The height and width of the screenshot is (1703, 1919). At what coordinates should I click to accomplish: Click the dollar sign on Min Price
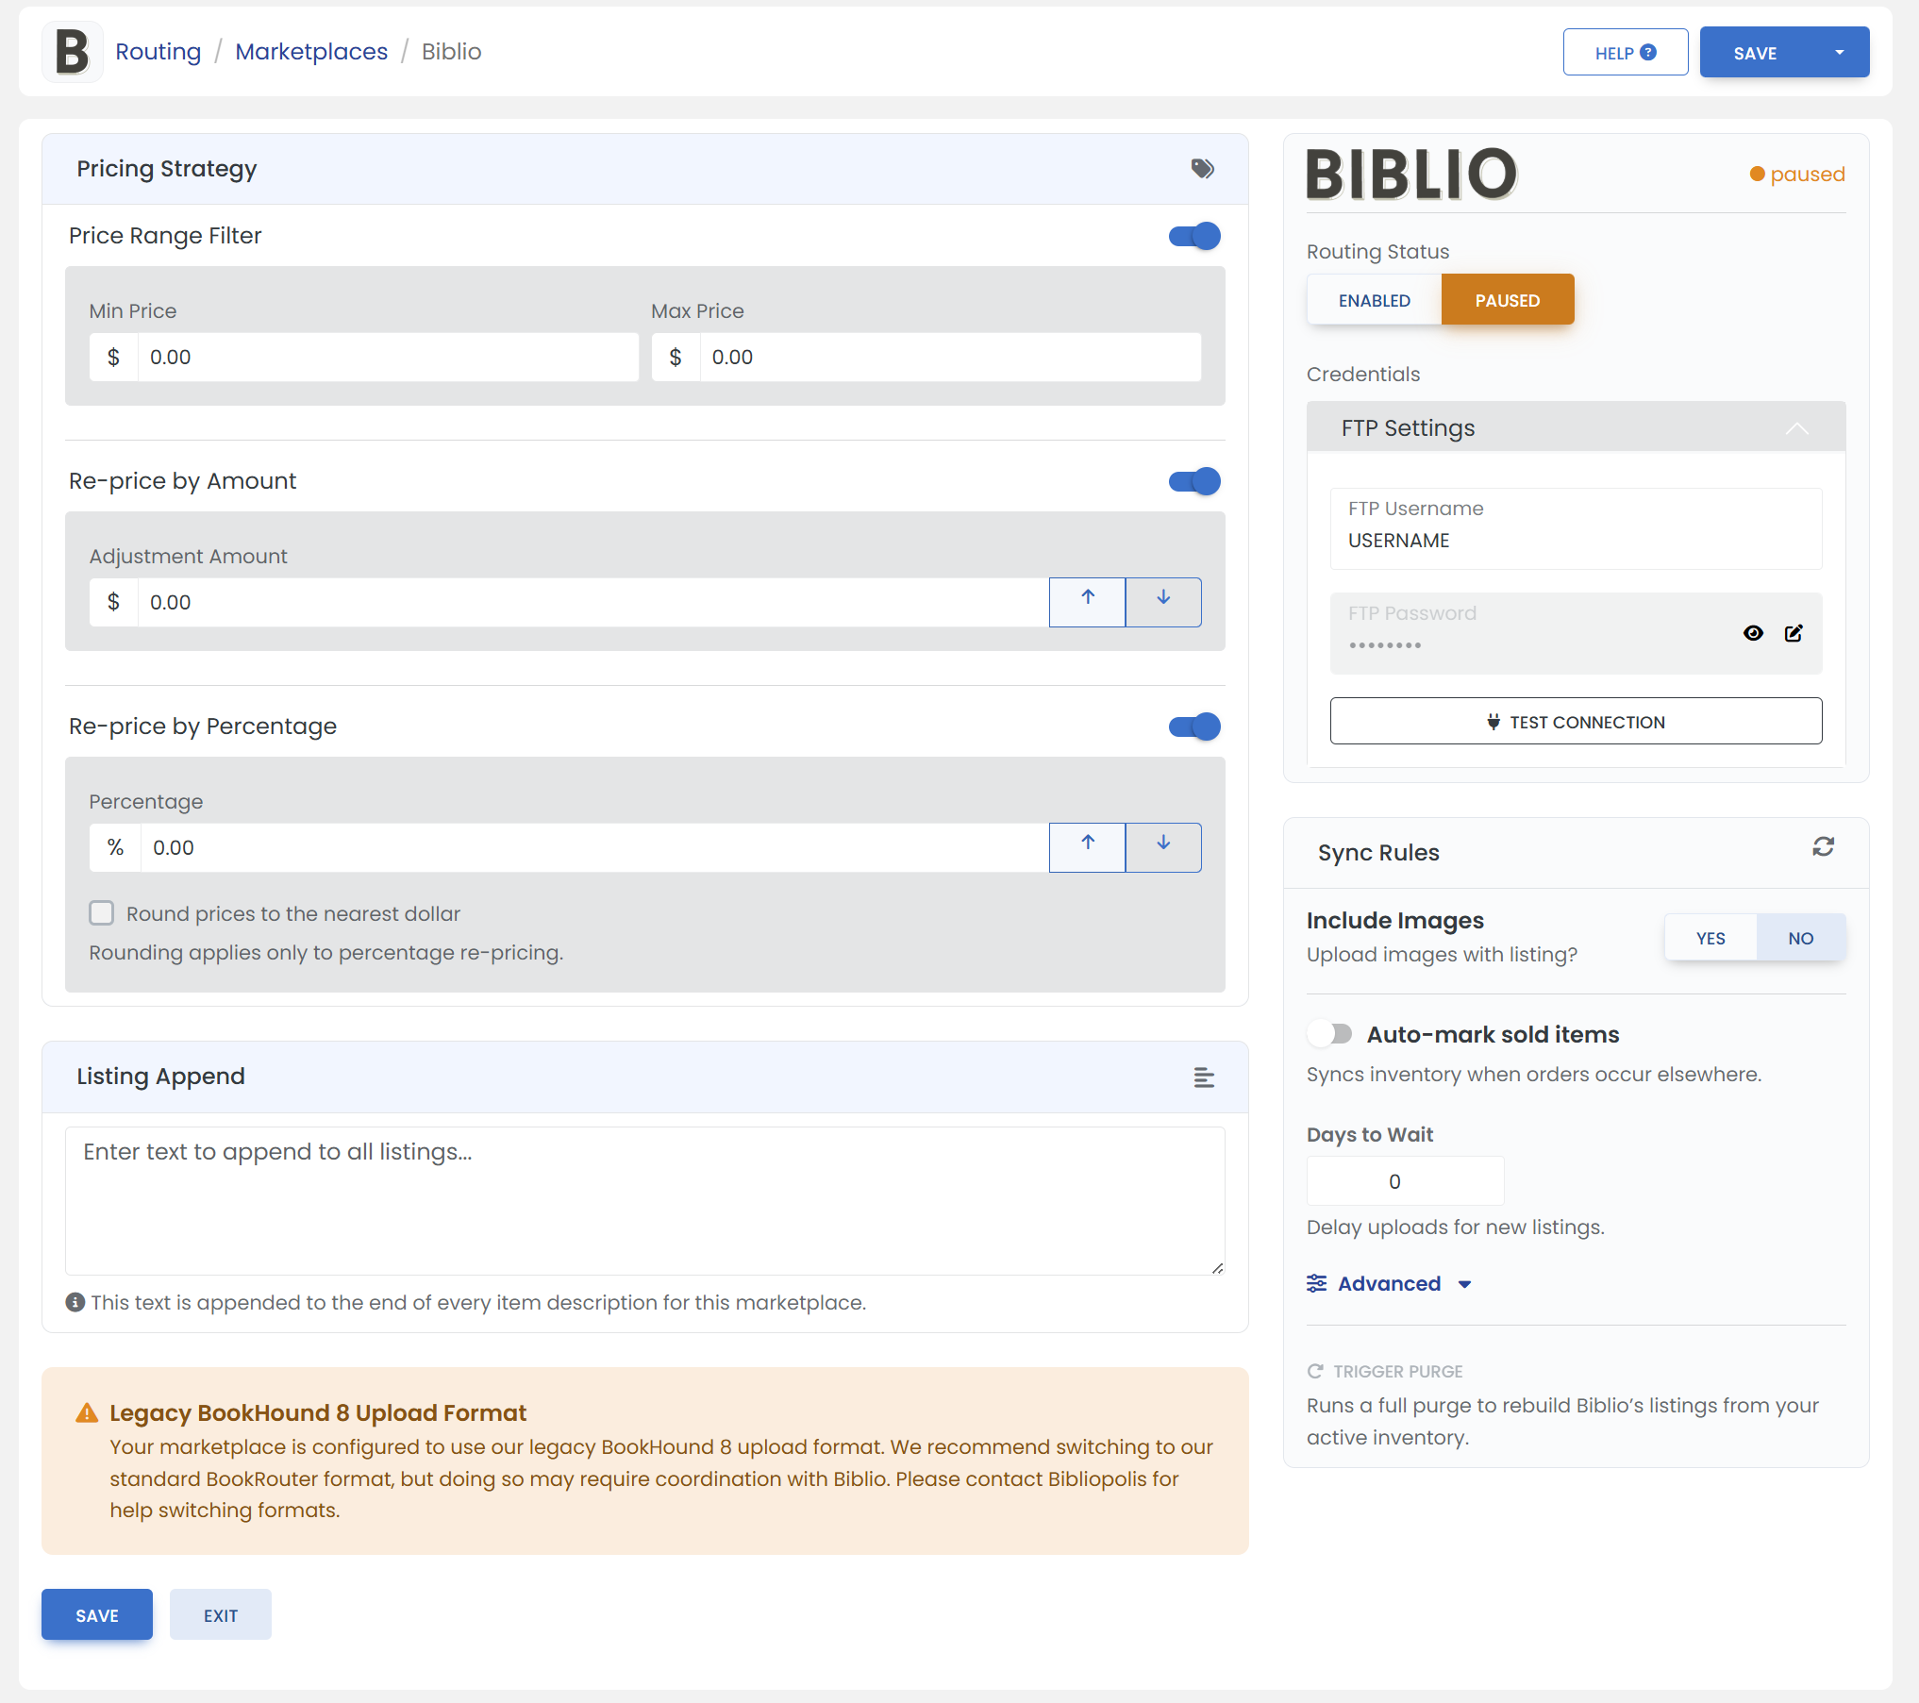coord(113,357)
